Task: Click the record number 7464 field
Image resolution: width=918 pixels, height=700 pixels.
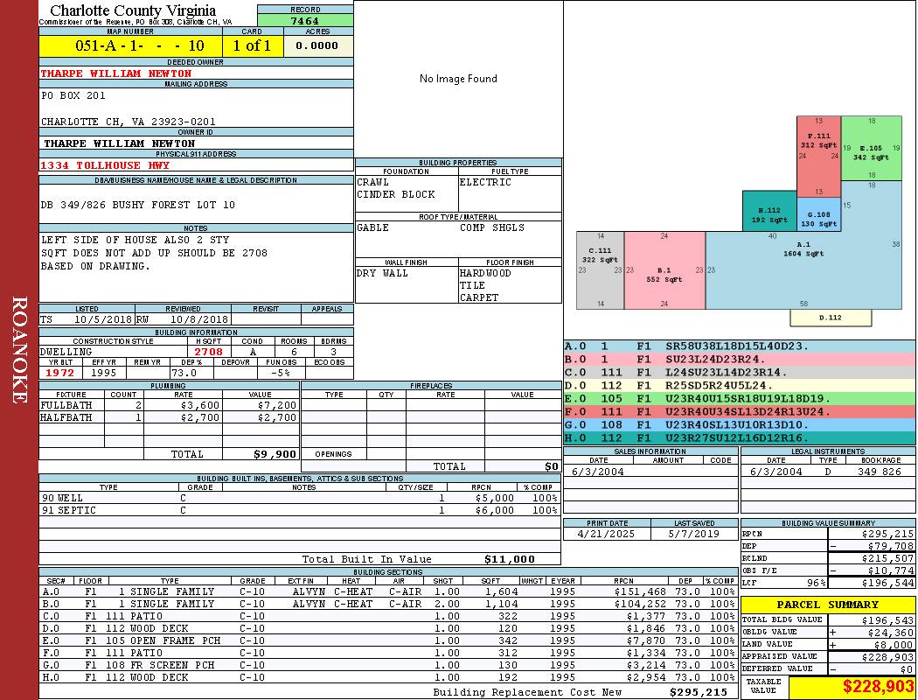Action: click(305, 20)
